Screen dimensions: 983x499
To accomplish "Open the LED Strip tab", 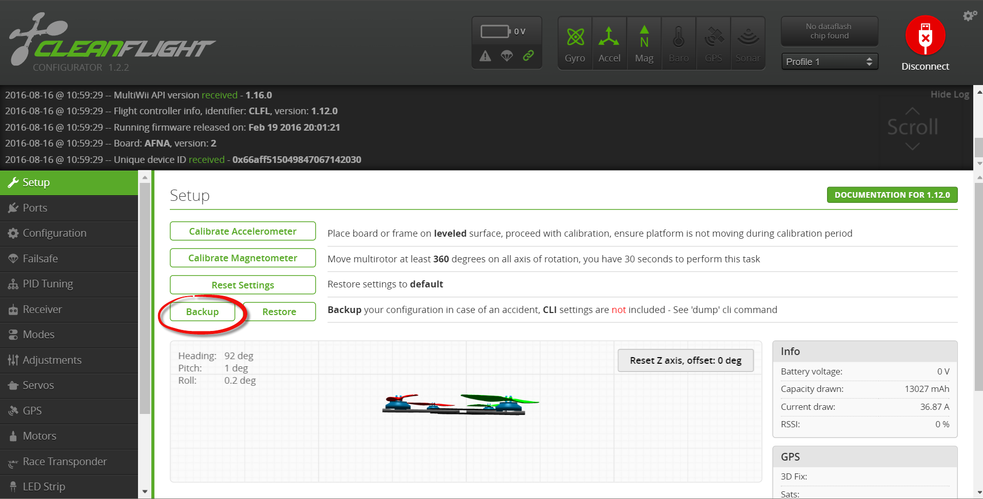I will tap(69, 487).
